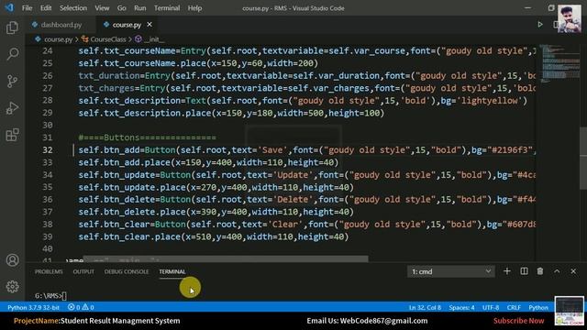Close the course.py editor tab
The width and height of the screenshot is (587, 330).
point(150,25)
